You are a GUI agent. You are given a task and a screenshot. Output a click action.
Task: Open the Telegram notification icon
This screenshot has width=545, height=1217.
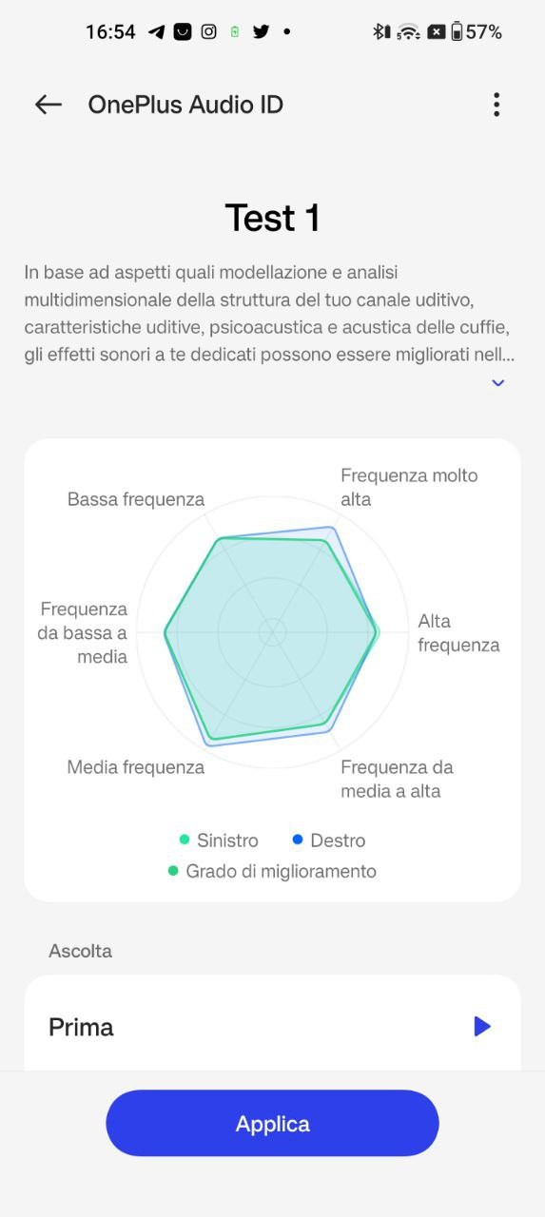(x=157, y=31)
